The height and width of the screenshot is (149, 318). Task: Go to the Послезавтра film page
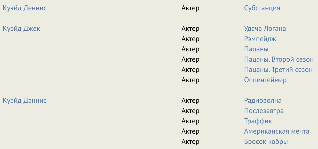(264, 111)
